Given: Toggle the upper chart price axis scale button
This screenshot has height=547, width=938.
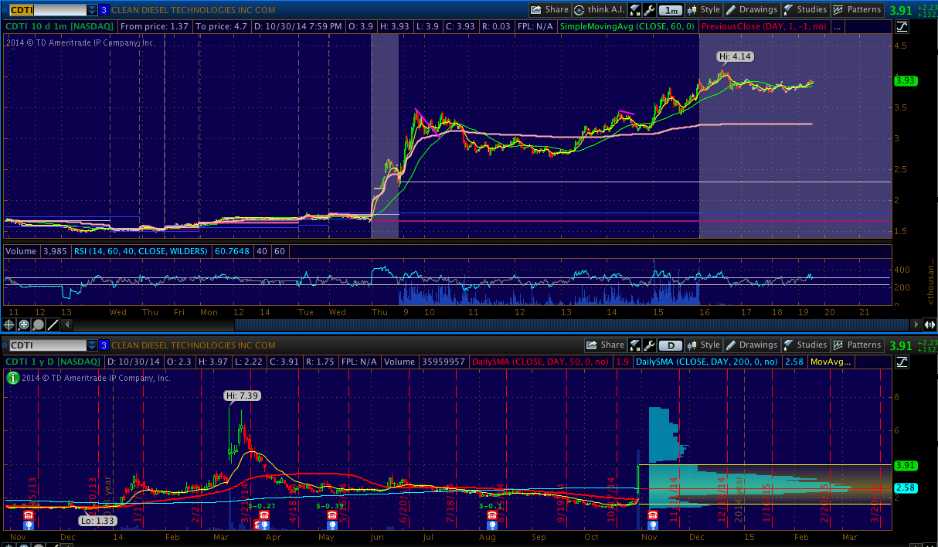Looking at the screenshot, I should coord(902,25).
